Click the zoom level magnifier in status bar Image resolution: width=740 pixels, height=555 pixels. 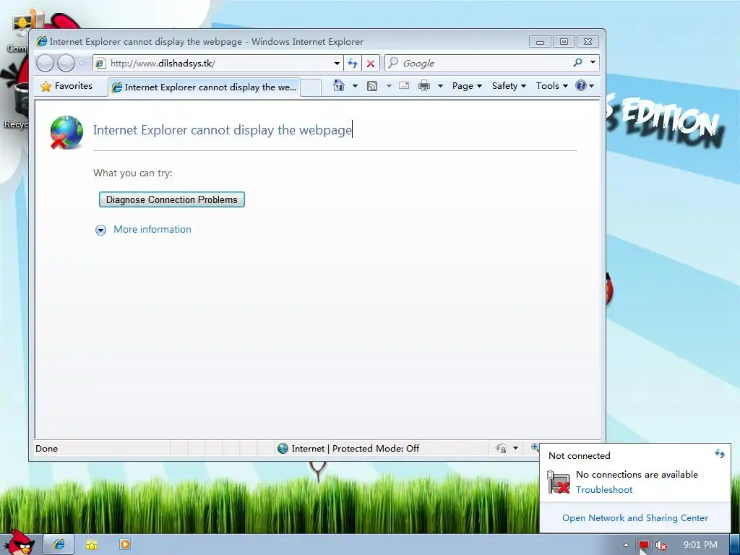pyautogui.click(x=535, y=447)
